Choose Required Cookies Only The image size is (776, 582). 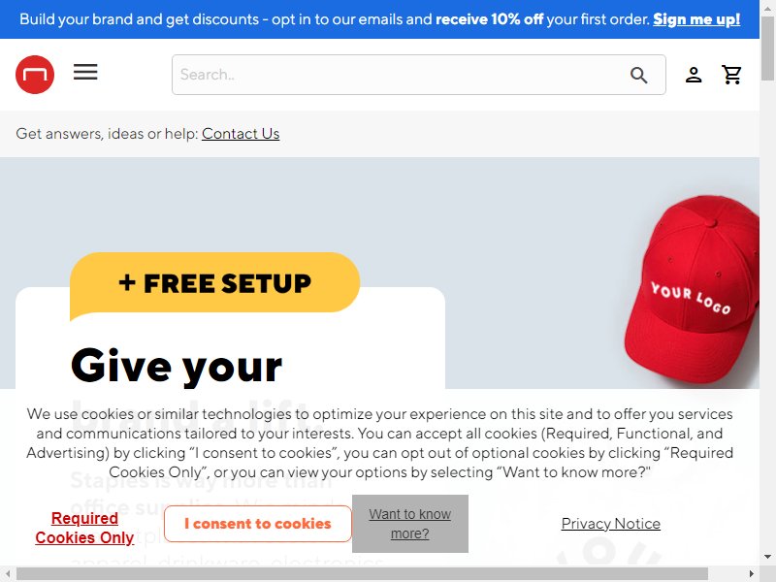tap(84, 528)
